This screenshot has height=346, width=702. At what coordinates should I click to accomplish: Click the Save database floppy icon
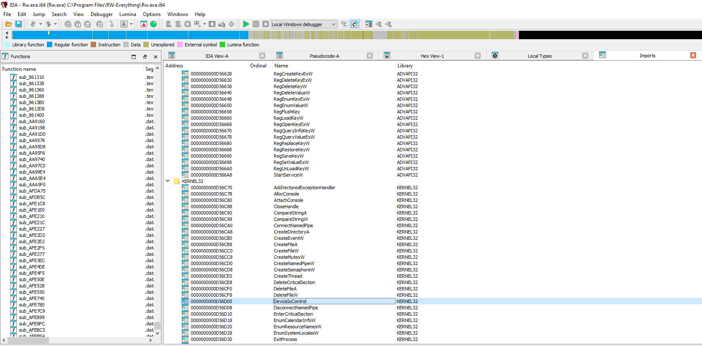click(19, 24)
